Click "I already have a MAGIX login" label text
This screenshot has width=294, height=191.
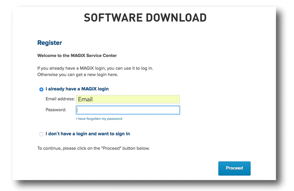77,89
